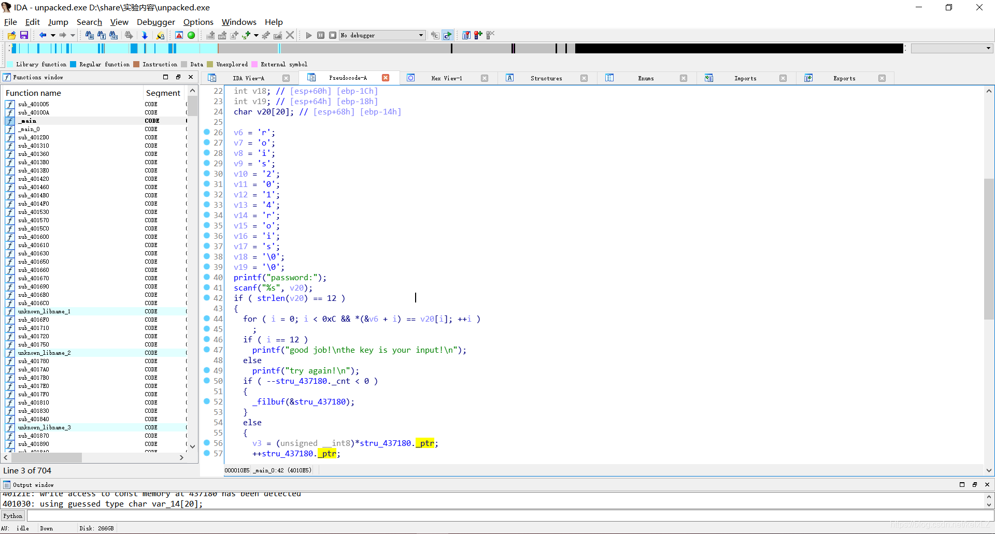The image size is (995, 534).
Task: Click the highlighted _ptr identifier on line 56
Action: [425, 443]
